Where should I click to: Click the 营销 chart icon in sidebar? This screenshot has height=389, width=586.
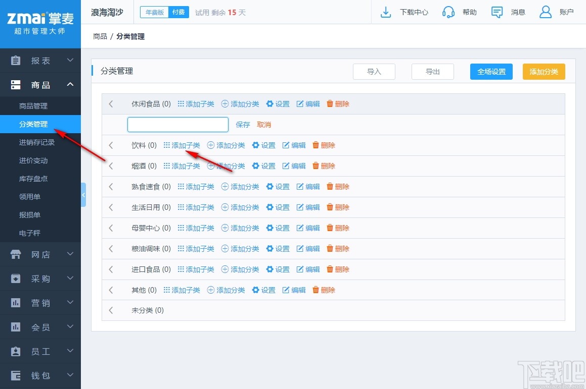pyautogui.click(x=16, y=303)
